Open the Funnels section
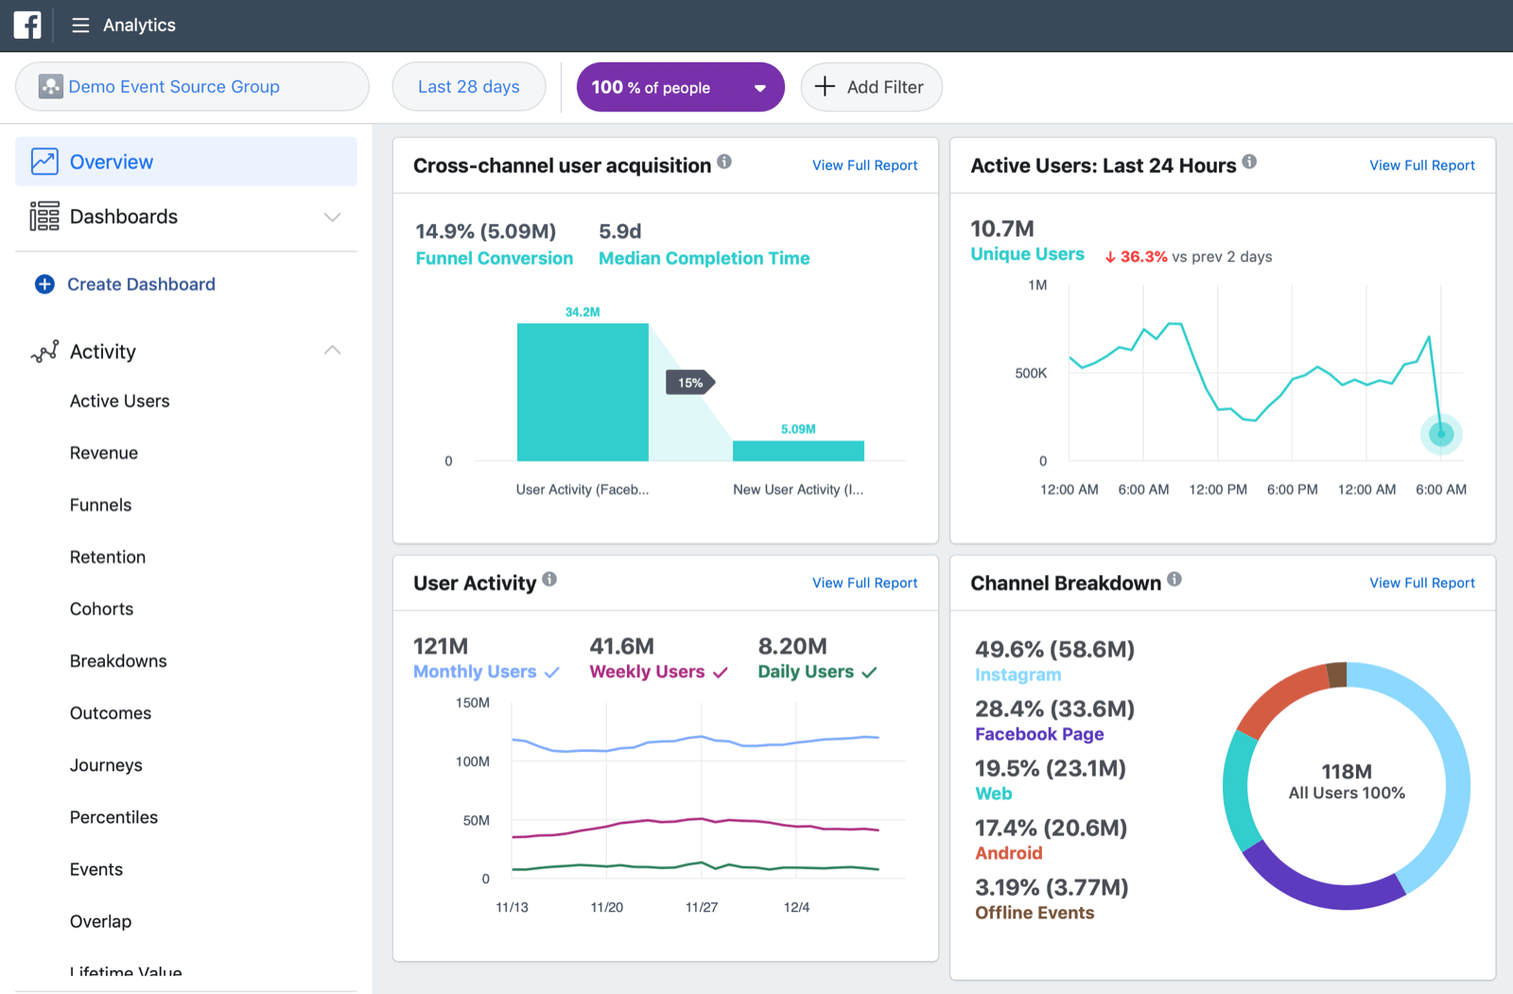The image size is (1513, 994). [100, 504]
